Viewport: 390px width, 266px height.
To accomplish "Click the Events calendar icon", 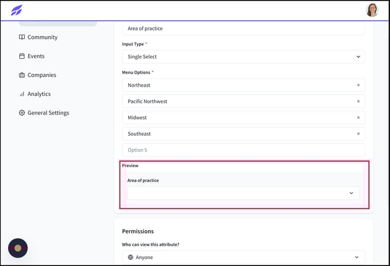I will click(22, 56).
